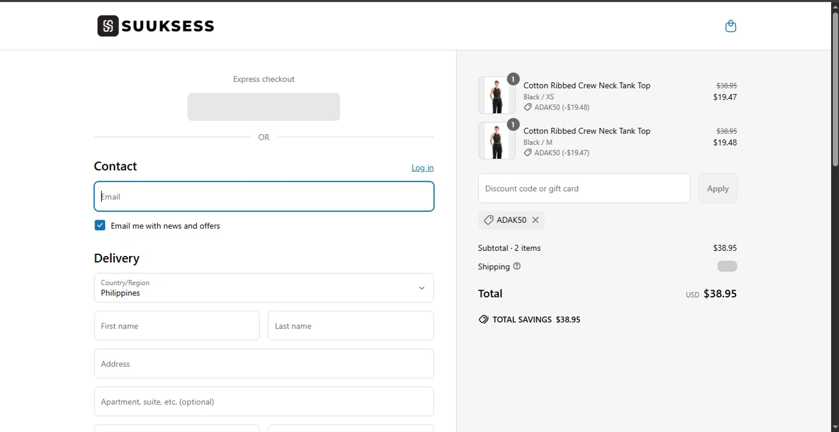This screenshot has height=432, width=839.
Task: Click the Contact section heading
Action: pos(115,166)
